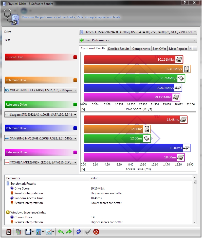Click the Parameter column header
This screenshot has width=202, height=238.
pyautogui.click(x=47, y=178)
